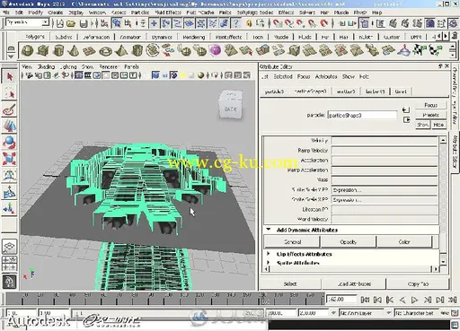The image size is (460, 331).
Task: Toggle resolution gate in viewport toolbar
Action: [97, 75]
